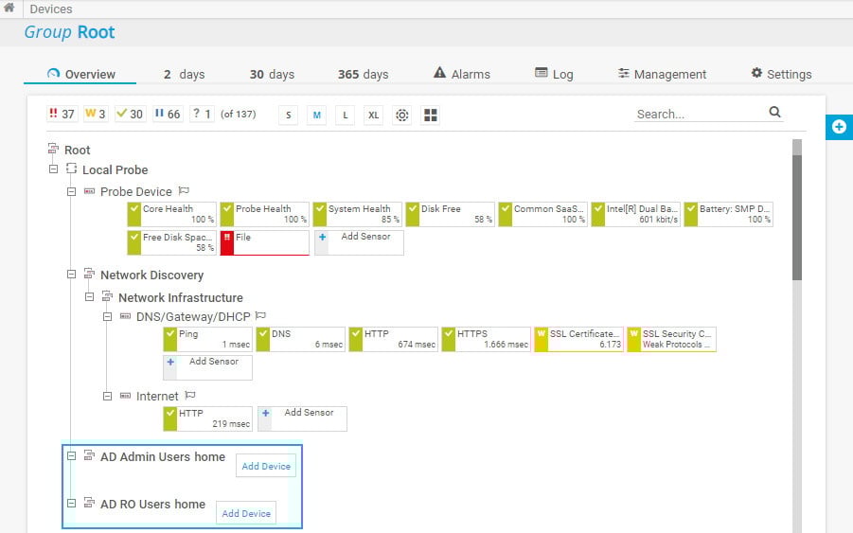Click the flag icon beside Internet device
This screenshot has width=853, height=533.
[x=190, y=397]
